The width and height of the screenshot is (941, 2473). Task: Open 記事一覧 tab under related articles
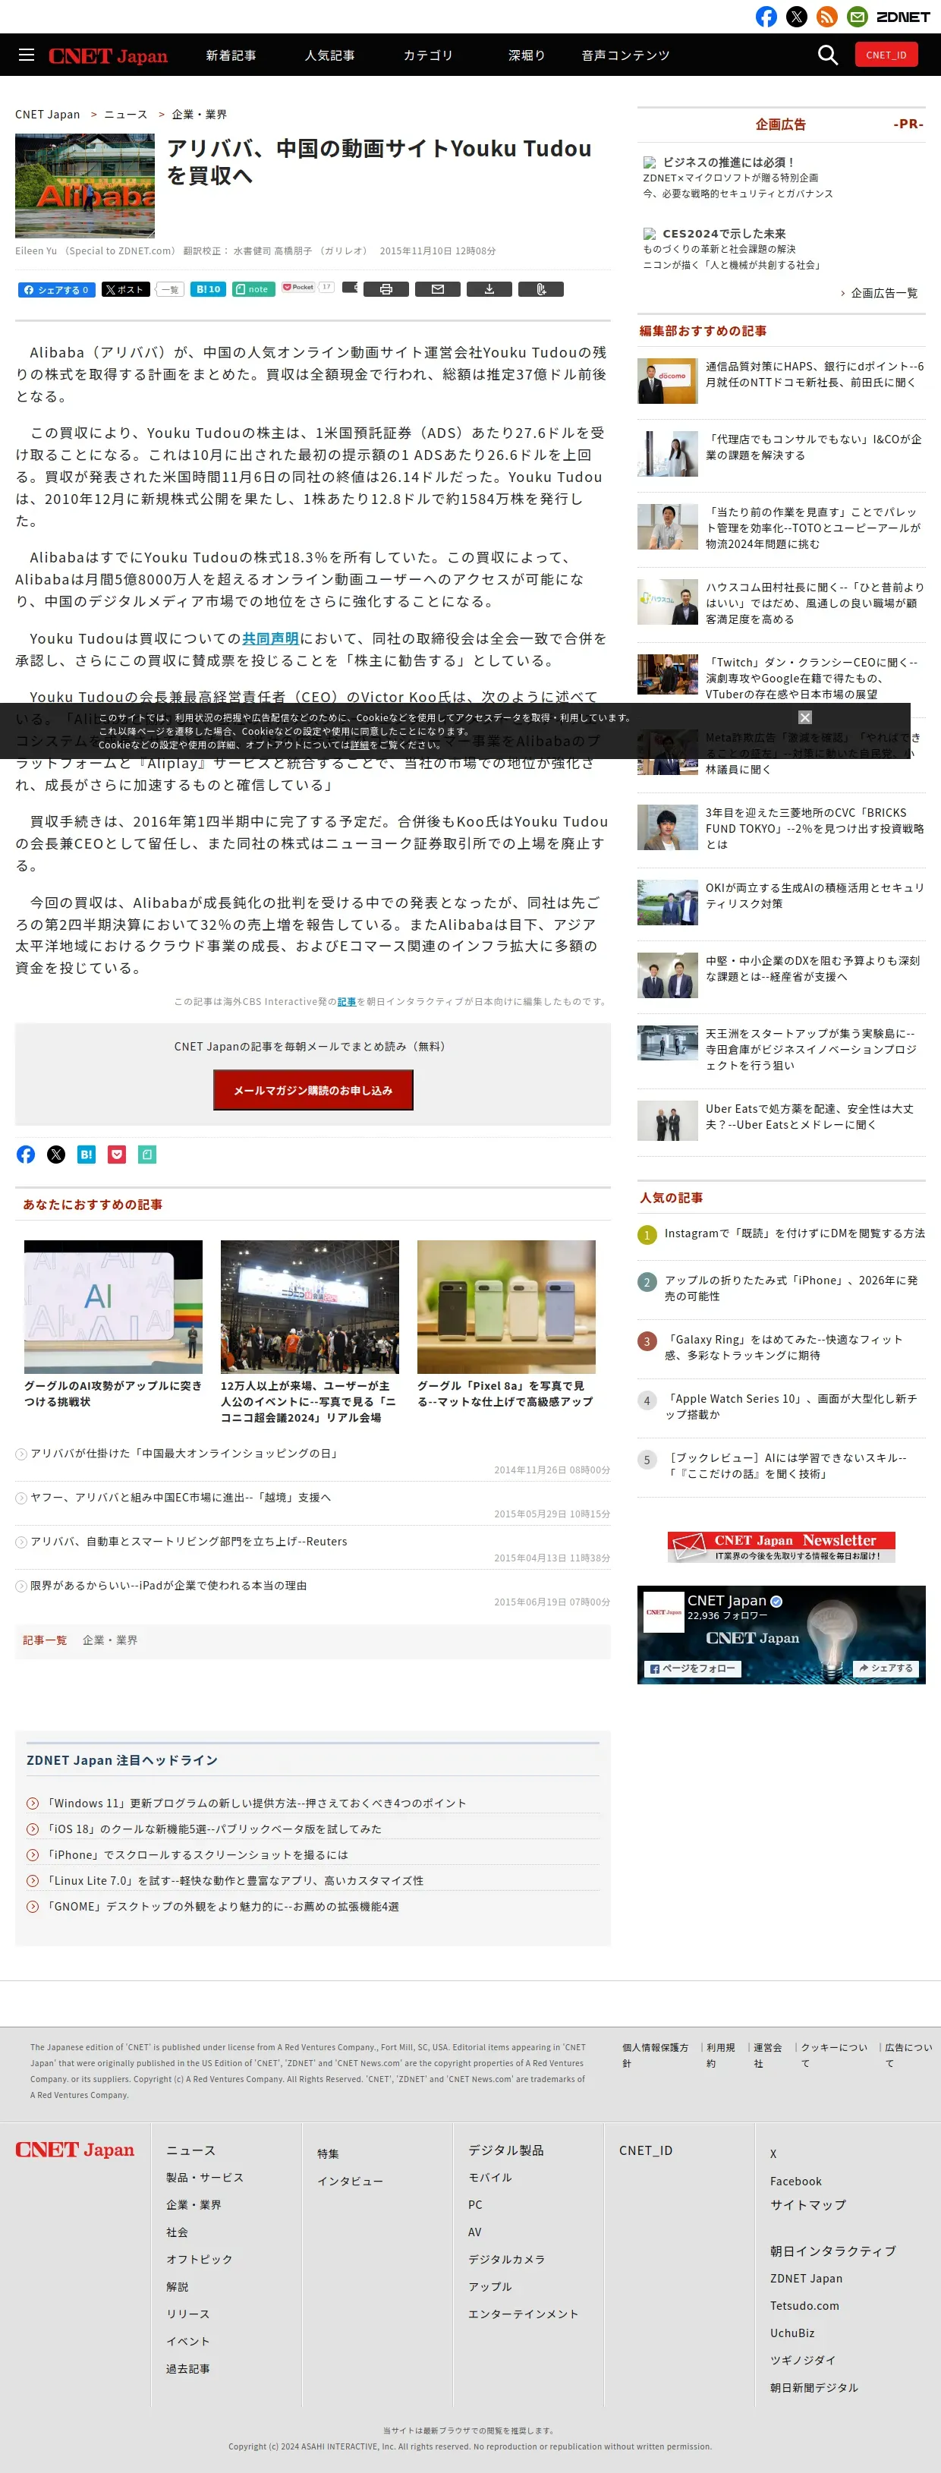[45, 1640]
